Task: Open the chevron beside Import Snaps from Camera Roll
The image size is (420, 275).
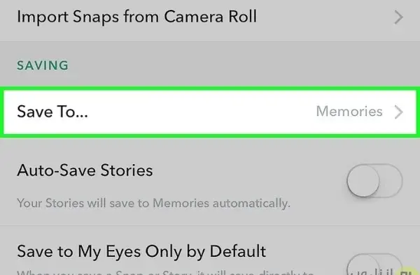Action: click(398, 17)
